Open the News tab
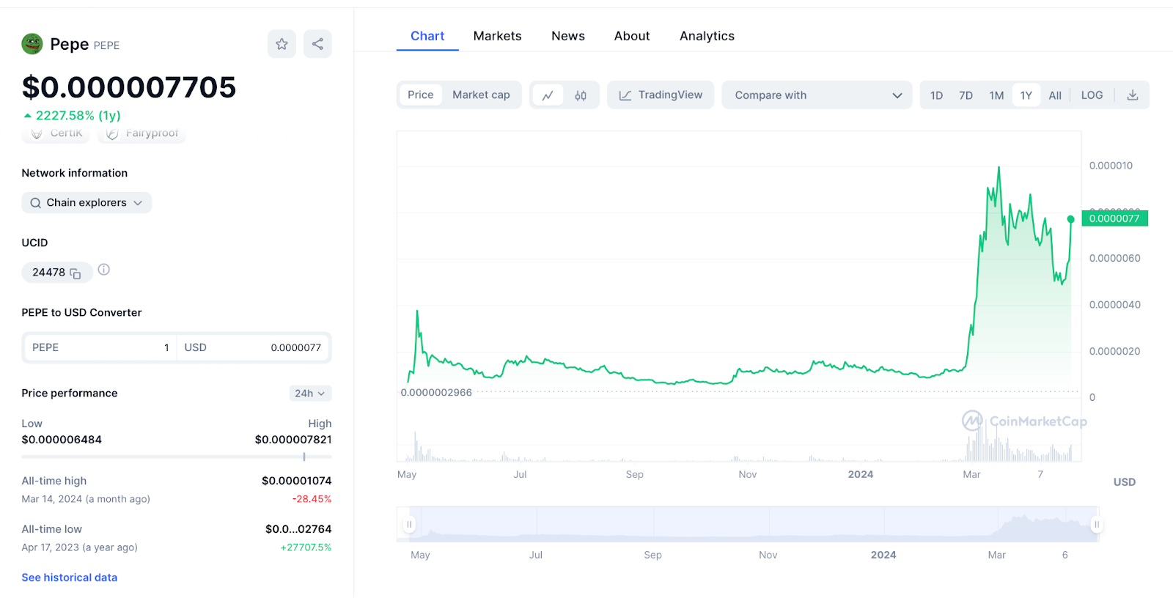This screenshot has width=1173, height=598. pyautogui.click(x=568, y=36)
